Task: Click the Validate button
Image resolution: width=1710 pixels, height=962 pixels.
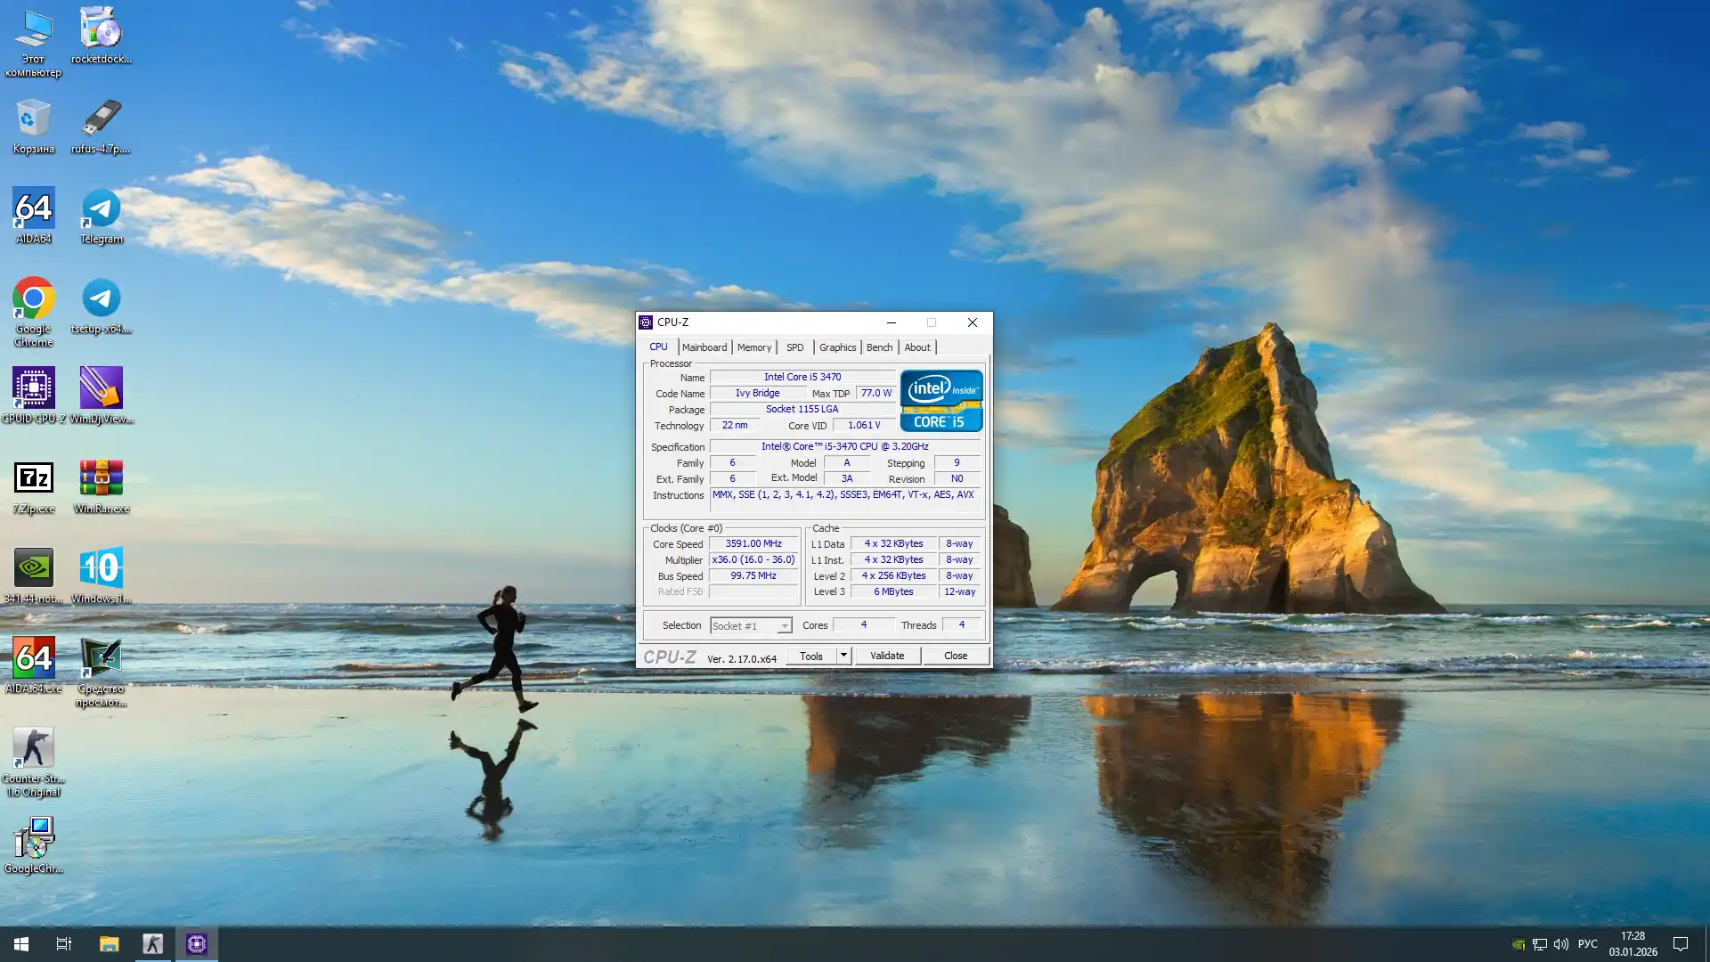Action: [x=887, y=656]
